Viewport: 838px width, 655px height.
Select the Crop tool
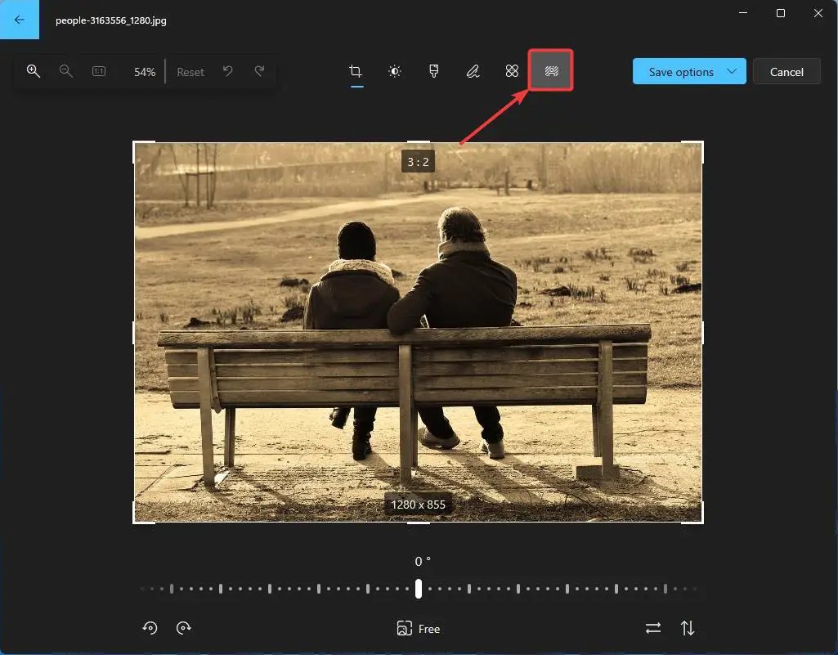coord(356,71)
